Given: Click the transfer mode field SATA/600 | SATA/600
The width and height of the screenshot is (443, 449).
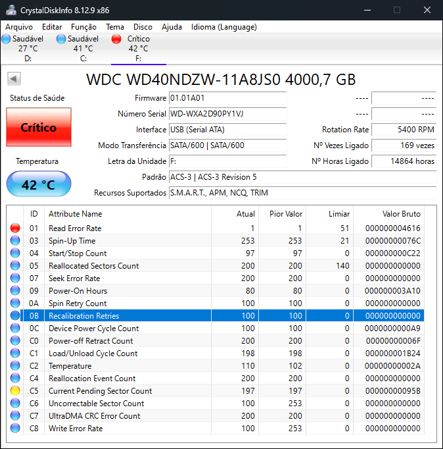Looking at the screenshot, I should pos(228,145).
